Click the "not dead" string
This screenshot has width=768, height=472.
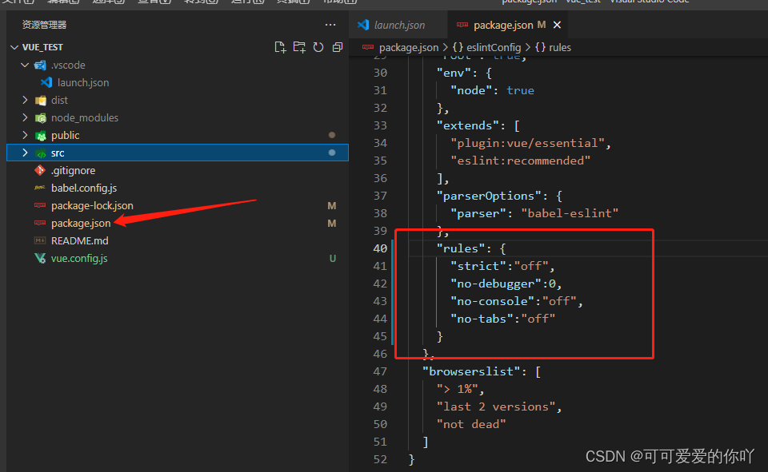click(471, 425)
